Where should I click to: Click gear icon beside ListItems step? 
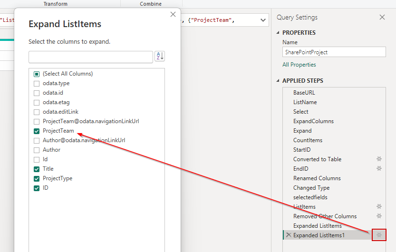(x=379, y=207)
